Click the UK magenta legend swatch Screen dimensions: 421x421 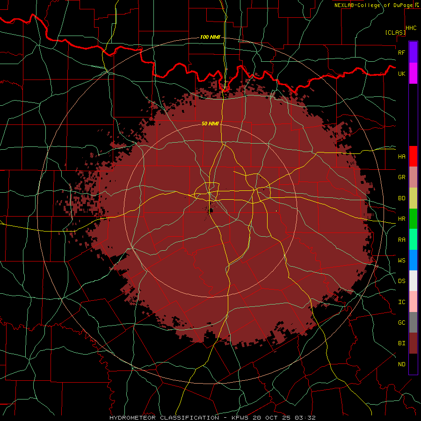coord(413,73)
